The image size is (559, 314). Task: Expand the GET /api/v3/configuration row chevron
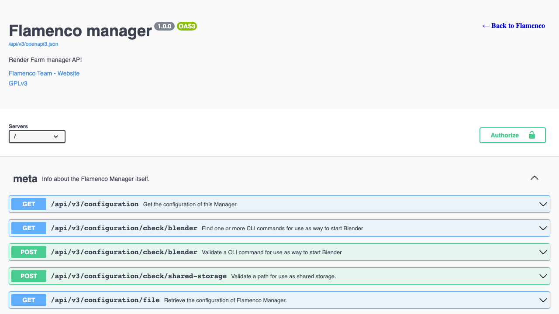click(x=543, y=204)
